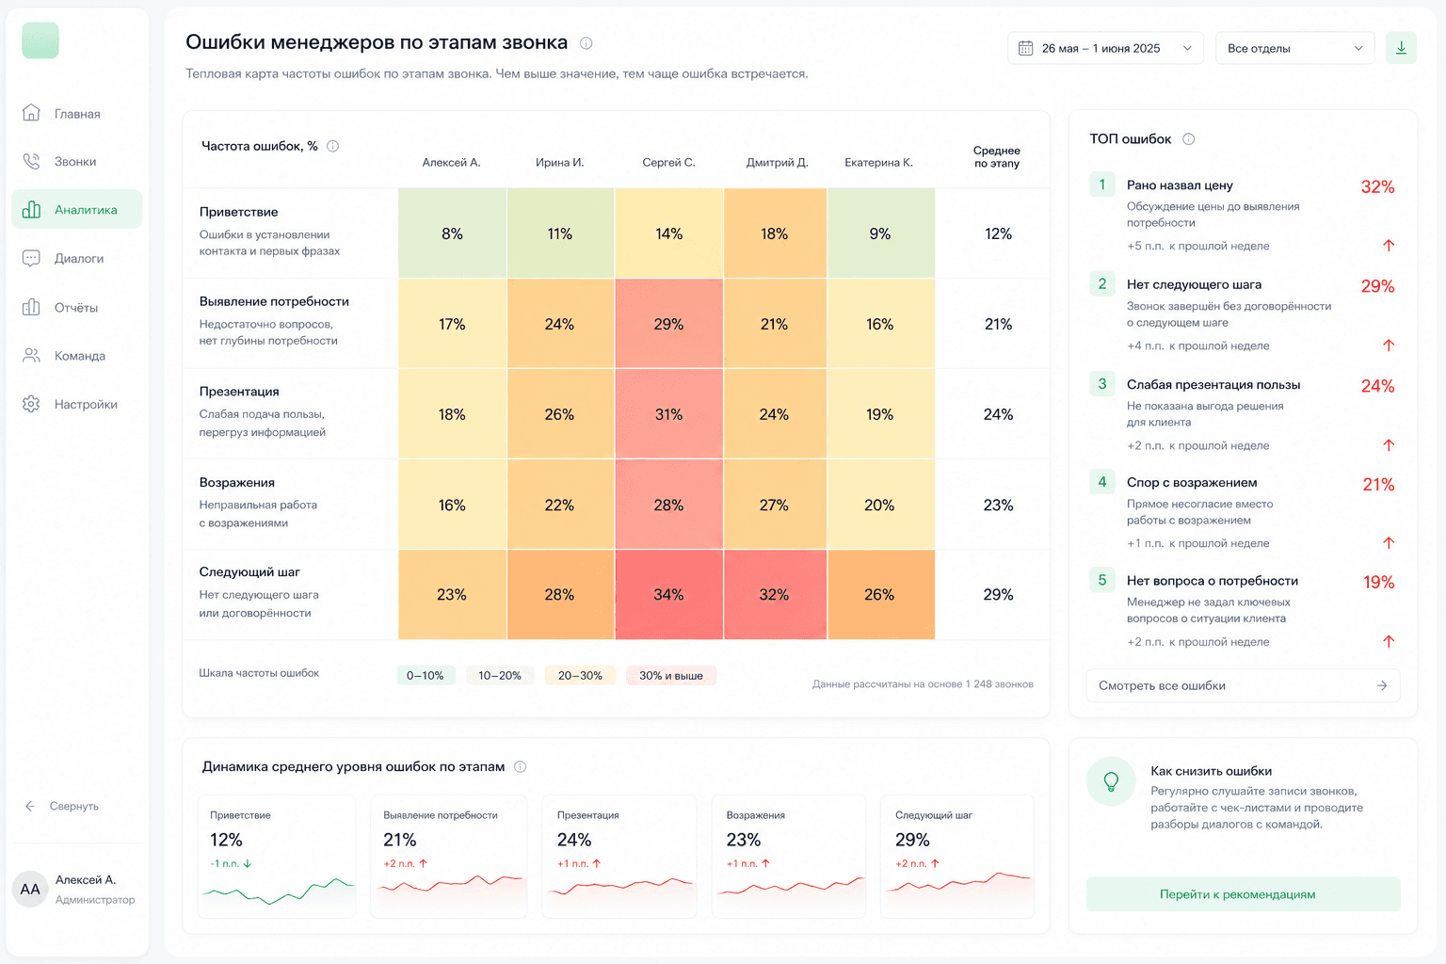
Task: Click the calendar icon in date picker
Action: tap(1026, 48)
